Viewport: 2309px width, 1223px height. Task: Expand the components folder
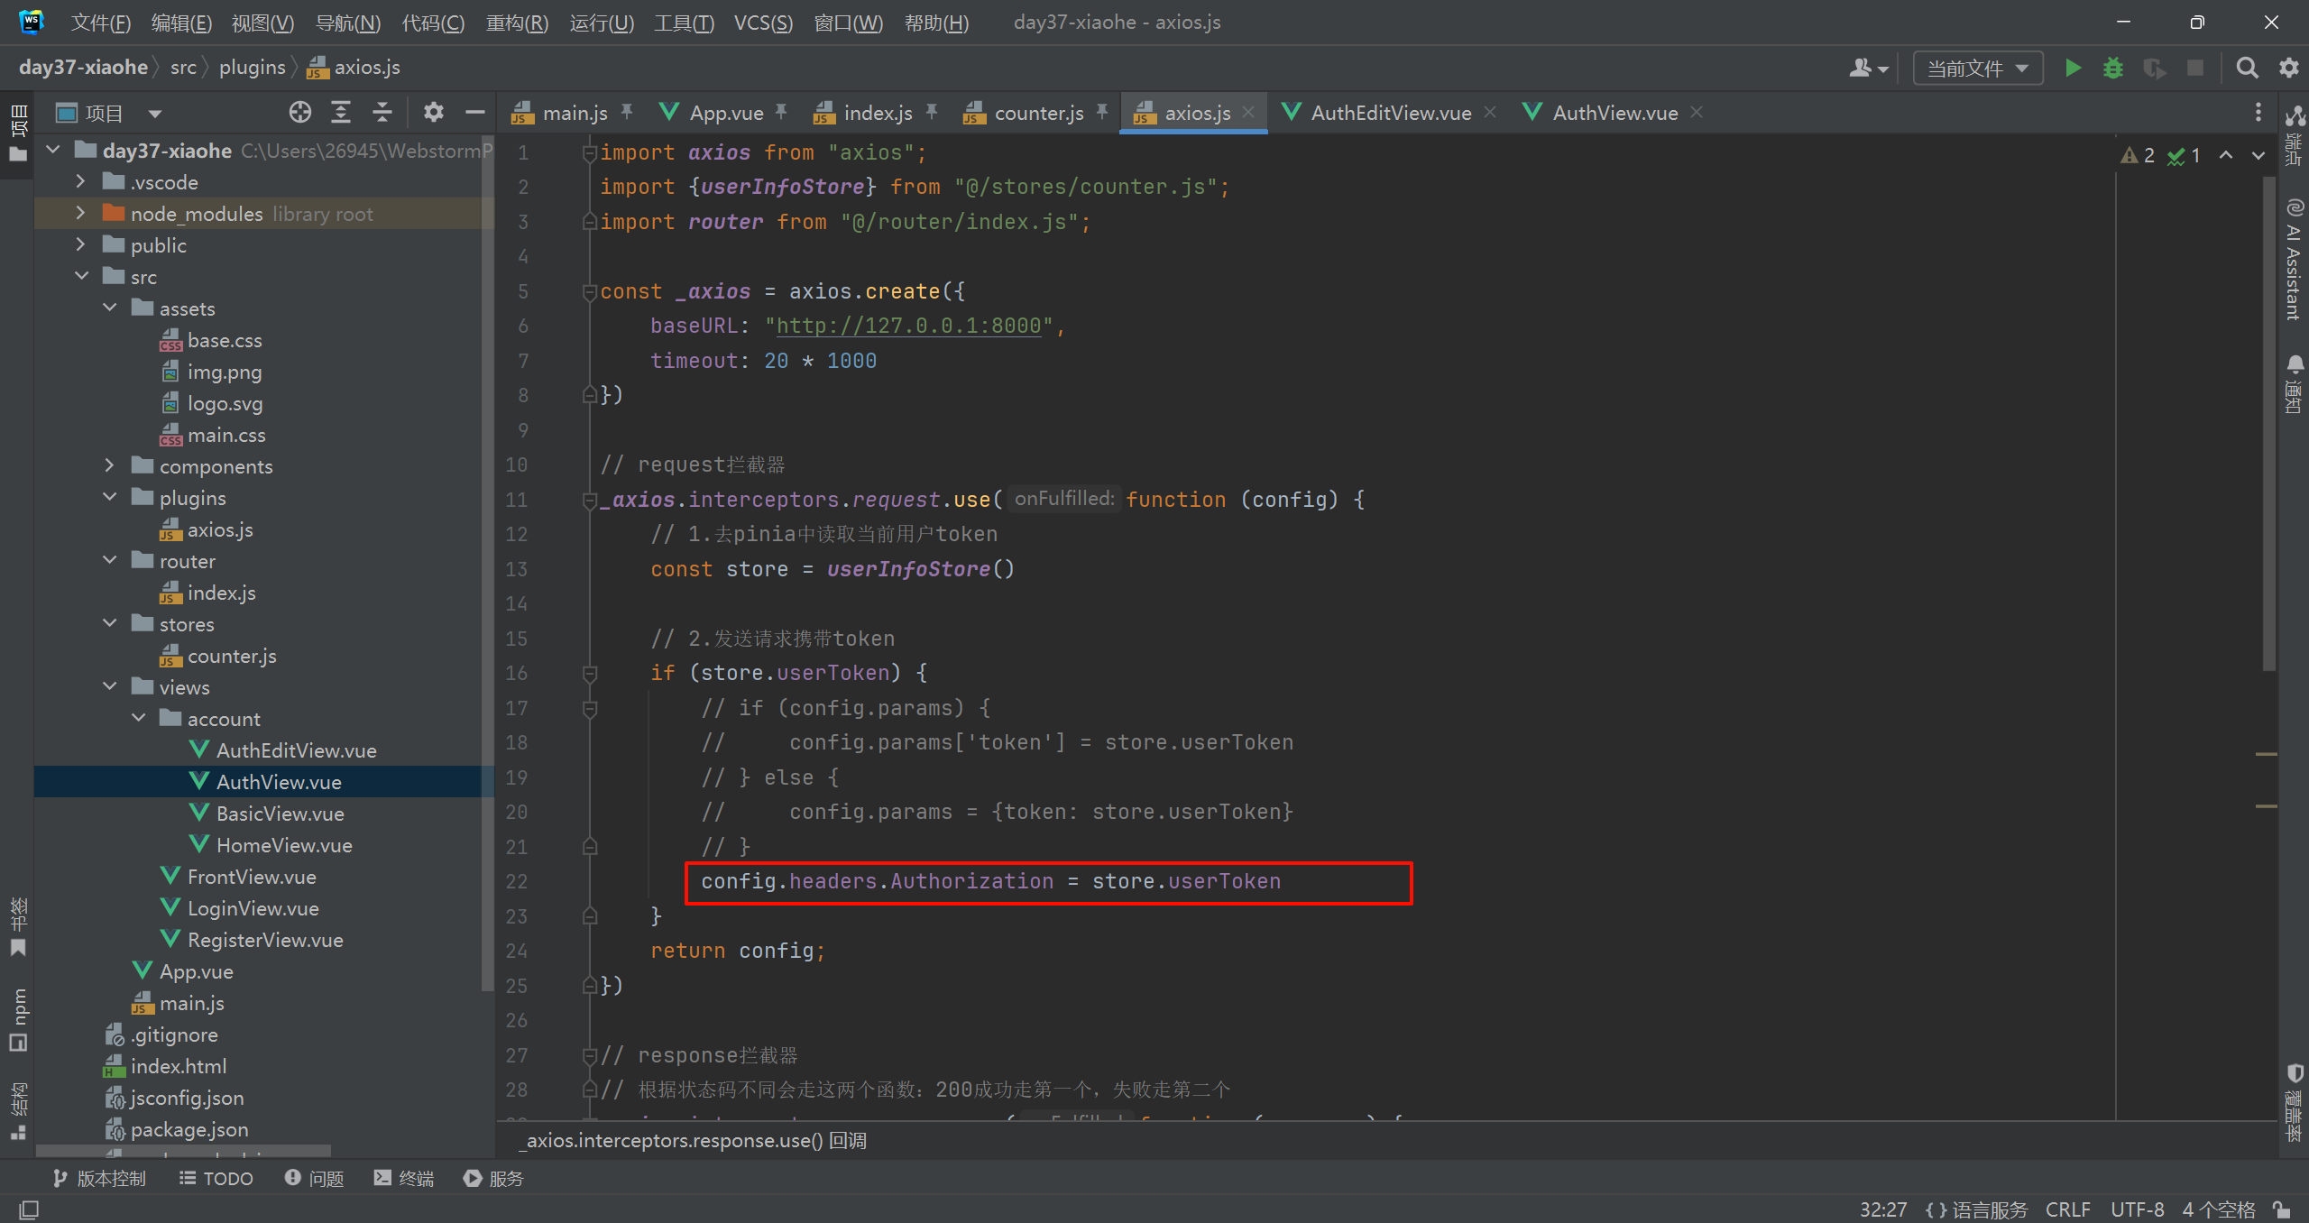pos(110,465)
